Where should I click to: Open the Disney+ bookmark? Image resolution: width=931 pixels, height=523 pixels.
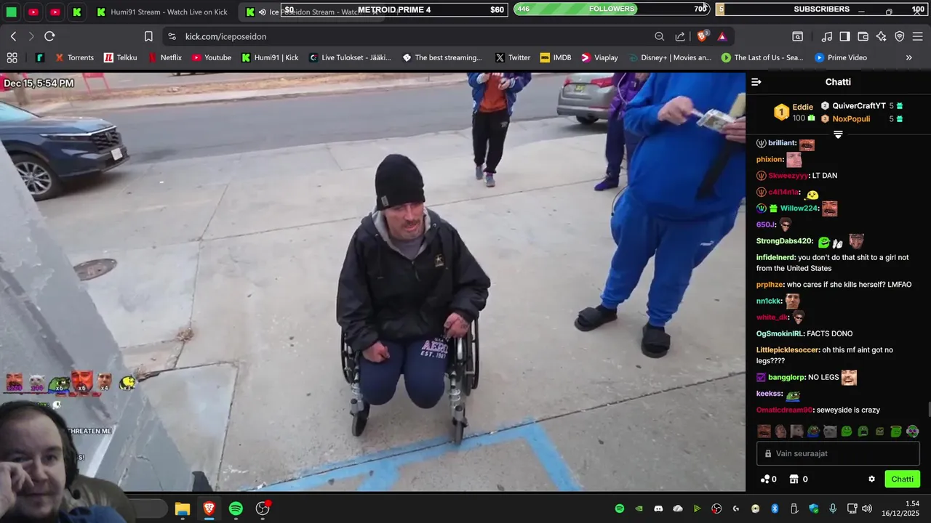pos(669,57)
